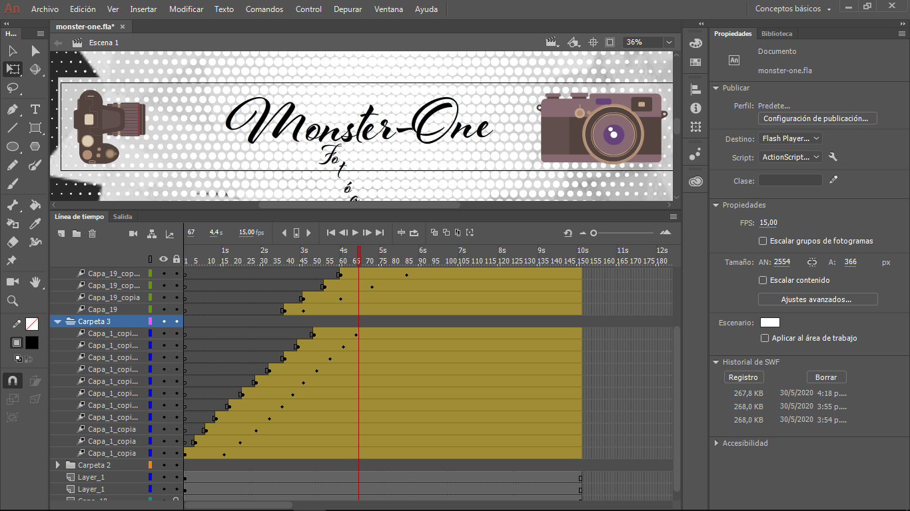Toggle the width-height link icon

tap(811, 262)
